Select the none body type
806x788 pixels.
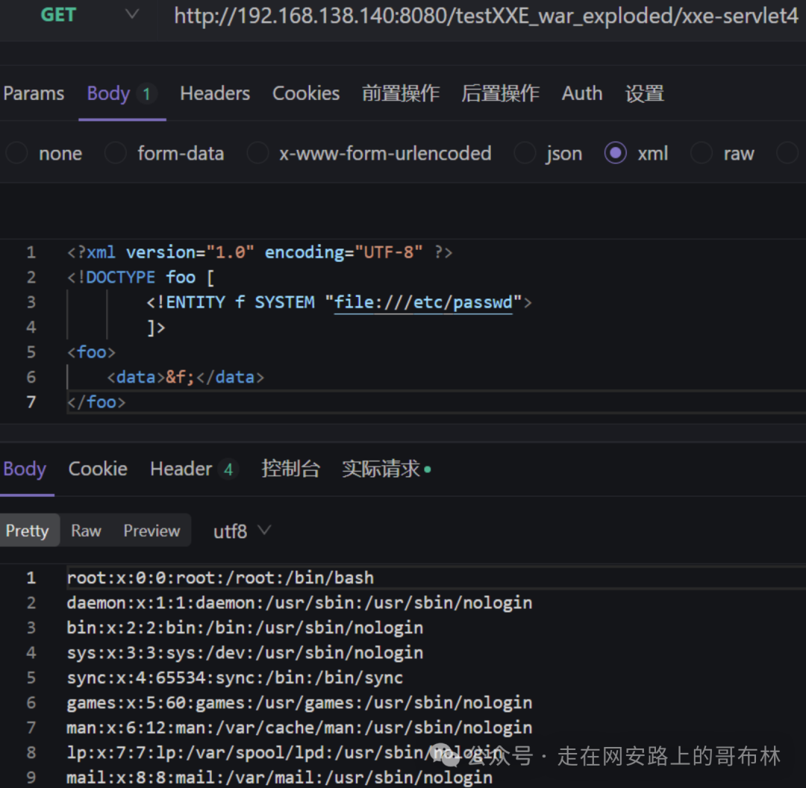(x=44, y=153)
